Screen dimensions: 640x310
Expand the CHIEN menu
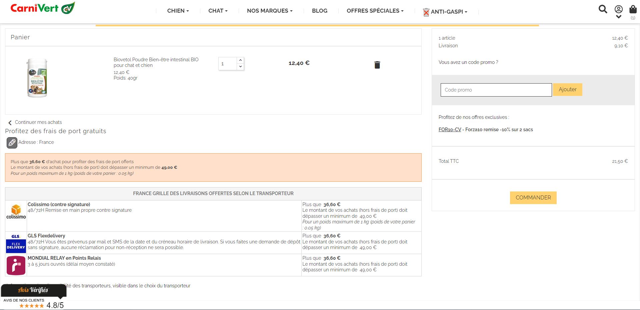178,11
